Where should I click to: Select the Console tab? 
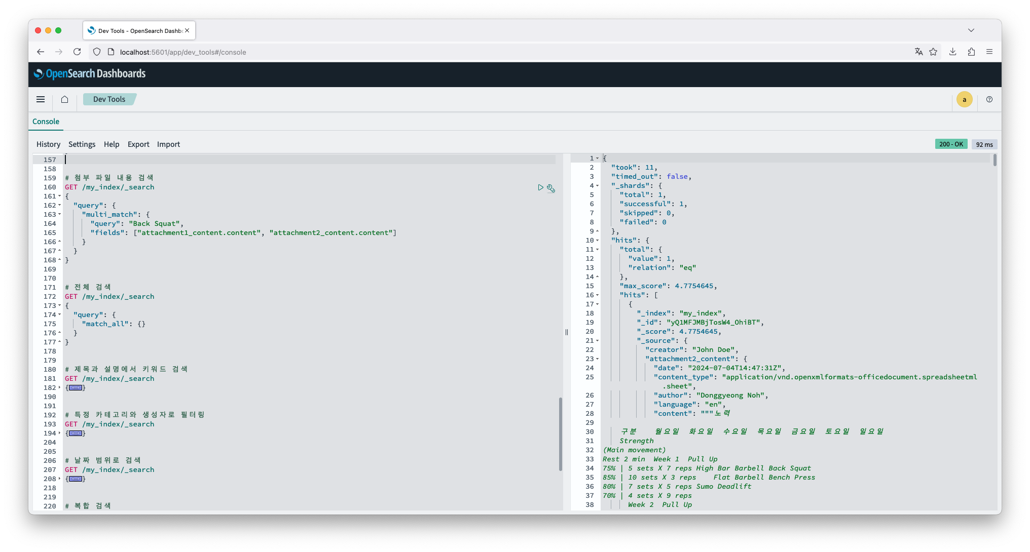point(46,122)
